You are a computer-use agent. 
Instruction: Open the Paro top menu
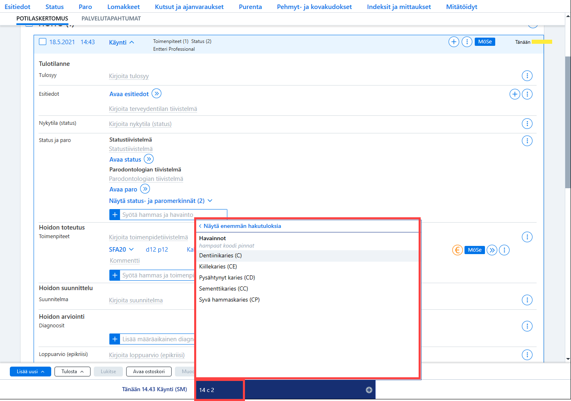click(x=85, y=7)
